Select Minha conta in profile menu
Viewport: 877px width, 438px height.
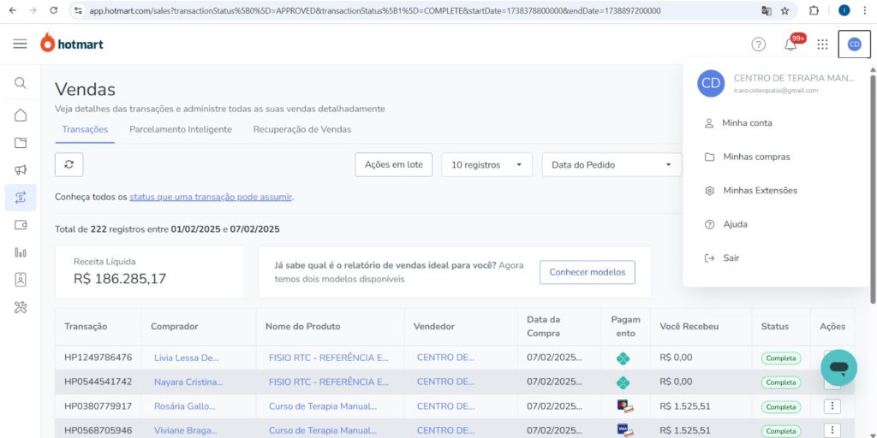coord(747,123)
